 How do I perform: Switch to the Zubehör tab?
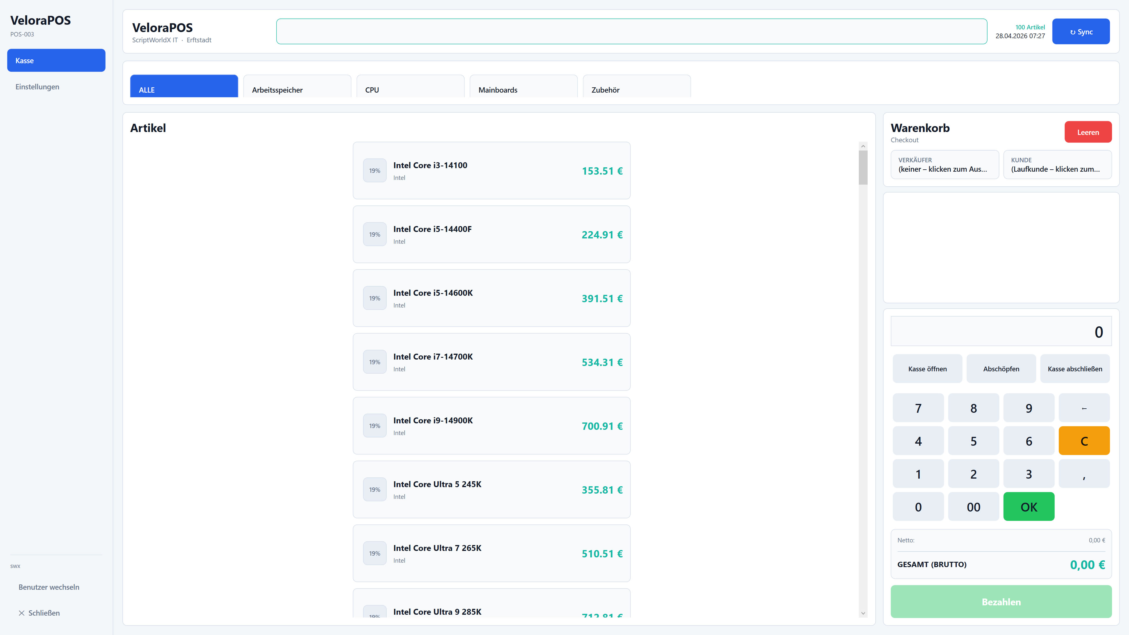pos(637,86)
